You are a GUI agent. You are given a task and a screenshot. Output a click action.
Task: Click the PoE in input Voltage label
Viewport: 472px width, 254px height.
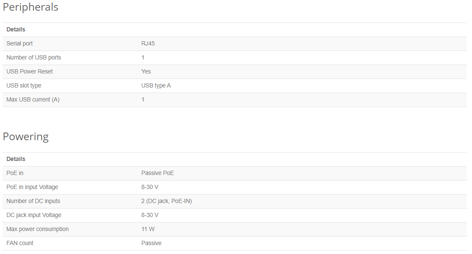click(x=32, y=187)
